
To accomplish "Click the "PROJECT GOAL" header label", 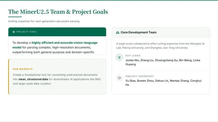I will coord(27,32).
